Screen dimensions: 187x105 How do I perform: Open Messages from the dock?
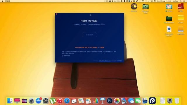pos(131,101)
